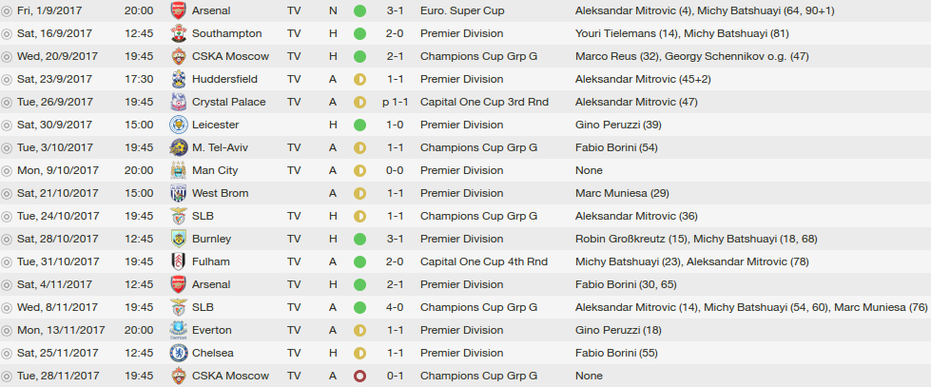This screenshot has height=387, width=931.
Task: Select the radio circle beside Fri, 1/9/2017
Action: click(7, 11)
